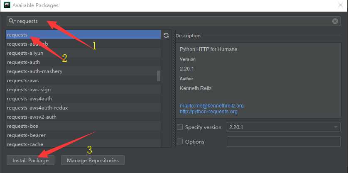Close the Available Packages dialog
The height and width of the screenshot is (173, 348).
(x=340, y=5)
